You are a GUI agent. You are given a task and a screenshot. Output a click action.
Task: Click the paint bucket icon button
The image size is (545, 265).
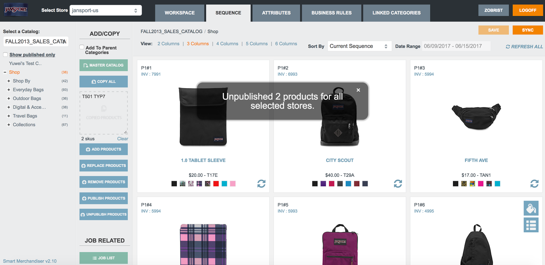click(531, 208)
